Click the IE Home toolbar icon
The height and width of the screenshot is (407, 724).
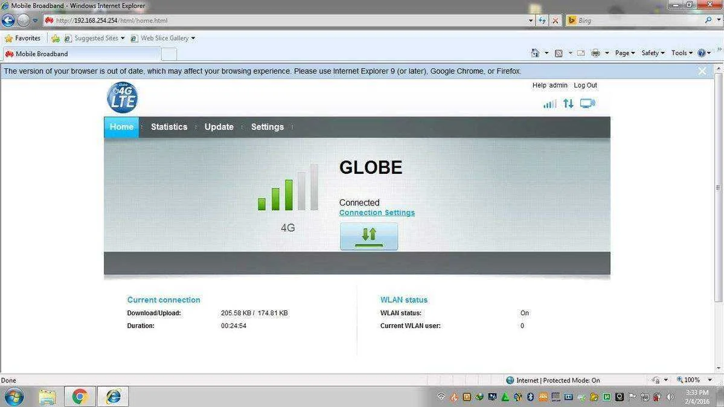point(534,53)
